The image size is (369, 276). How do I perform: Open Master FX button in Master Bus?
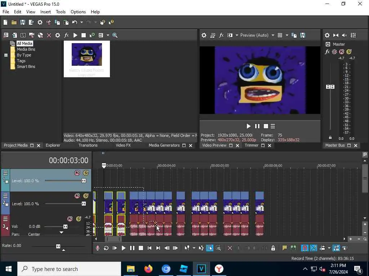click(x=327, y=52)
